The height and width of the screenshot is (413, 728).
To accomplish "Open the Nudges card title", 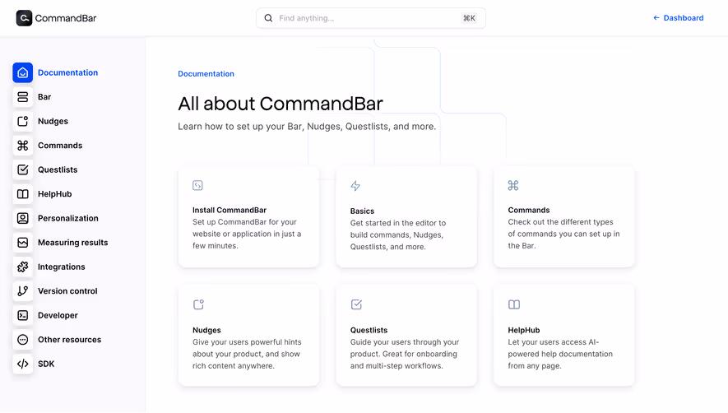I will point(206,330).
